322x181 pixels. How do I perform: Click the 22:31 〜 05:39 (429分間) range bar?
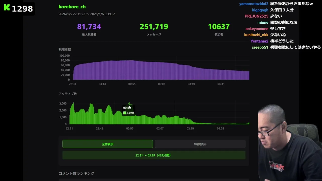click(x=154, y=155)
